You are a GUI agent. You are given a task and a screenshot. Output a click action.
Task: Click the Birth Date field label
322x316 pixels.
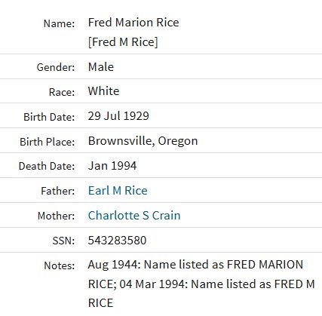pyautogui.click(x=49, y=117)
